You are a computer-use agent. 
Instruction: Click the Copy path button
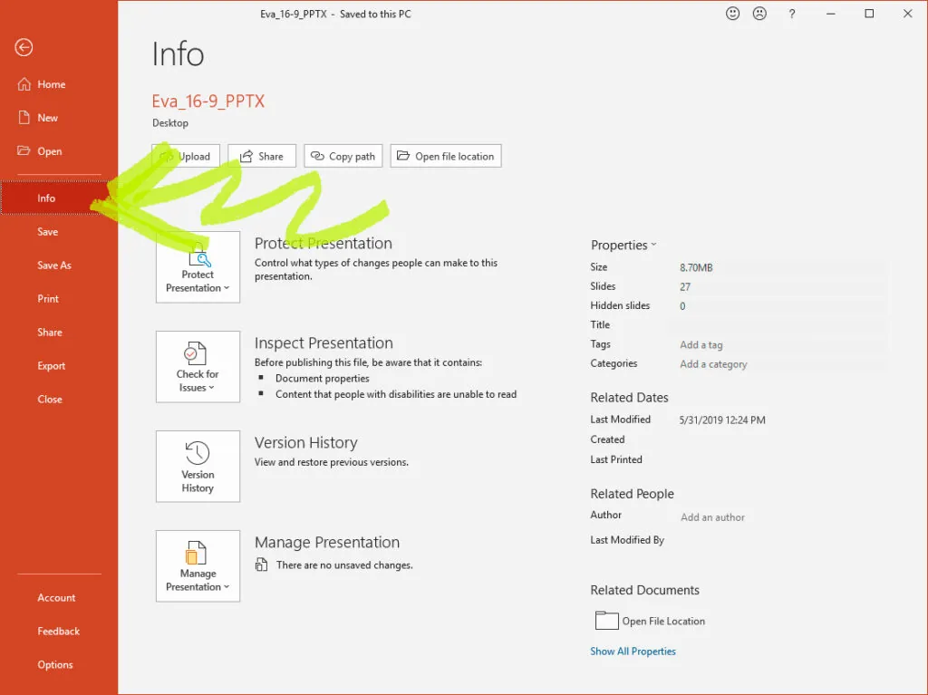[x=343, y=156]
